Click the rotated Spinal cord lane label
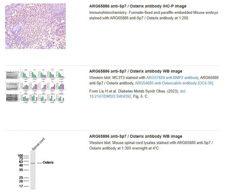The height and width of the screenshot is (193, 231). coord(38,144)
